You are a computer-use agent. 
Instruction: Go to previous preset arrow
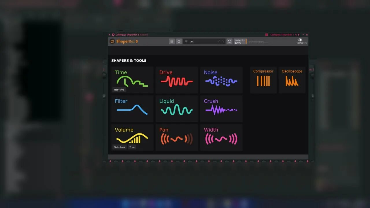coord(219,41)
